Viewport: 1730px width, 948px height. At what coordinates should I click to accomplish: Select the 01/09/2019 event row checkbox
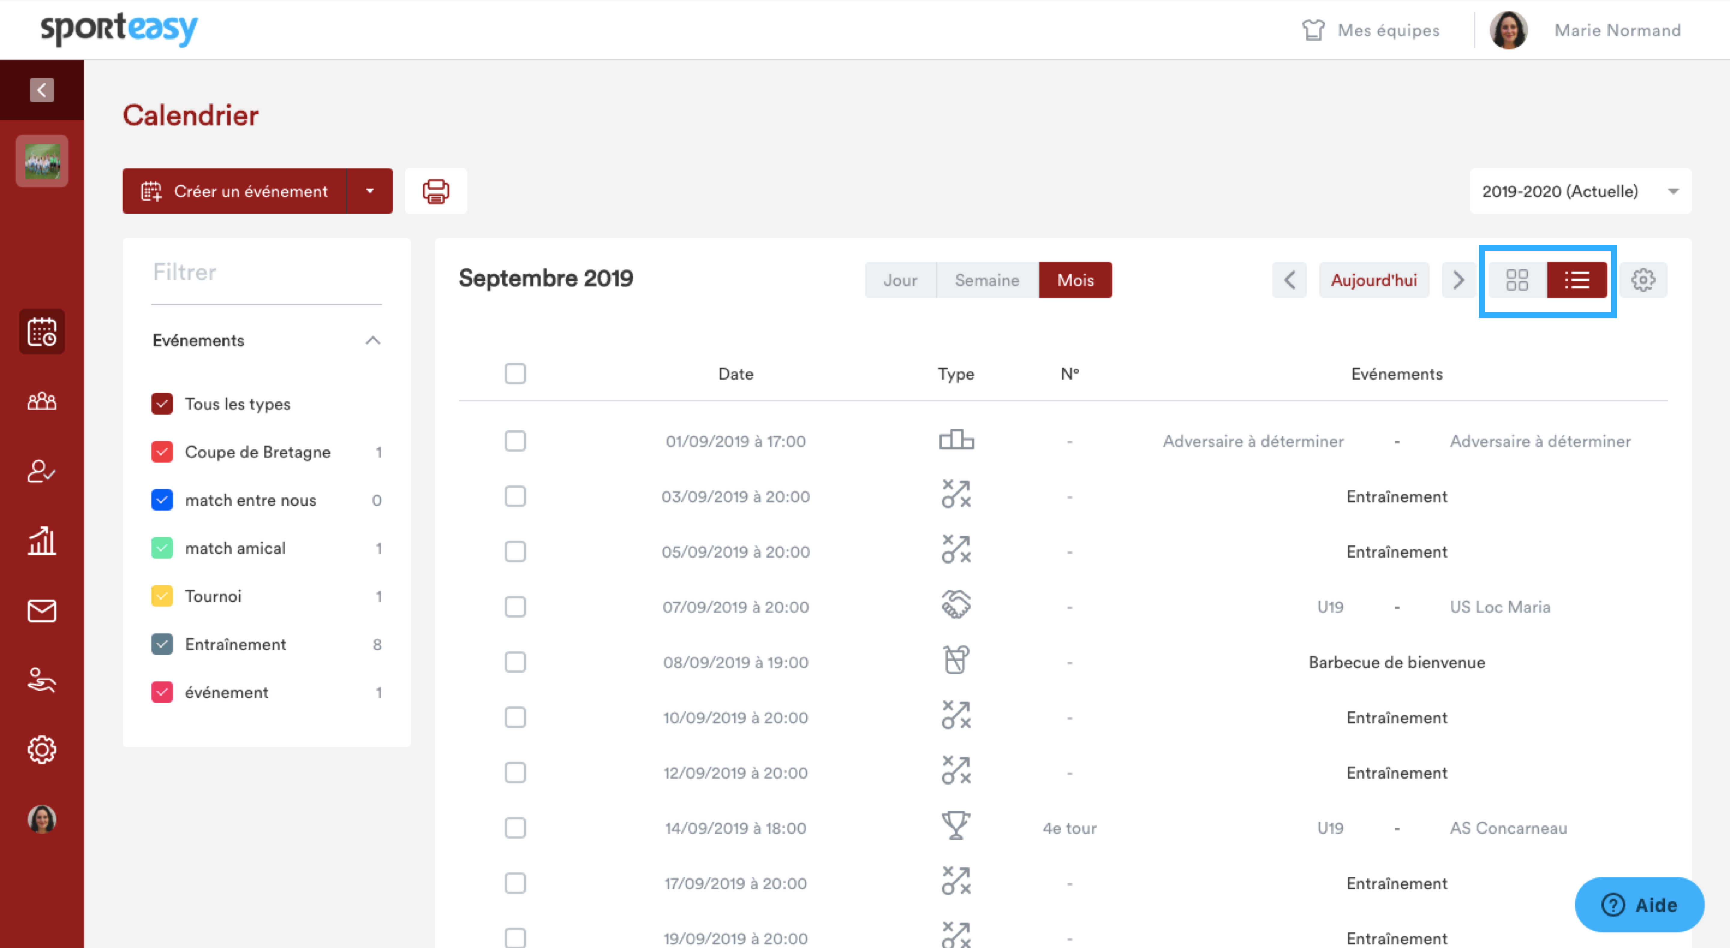pos(515,441)
